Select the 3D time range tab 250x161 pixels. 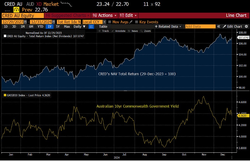14,26
